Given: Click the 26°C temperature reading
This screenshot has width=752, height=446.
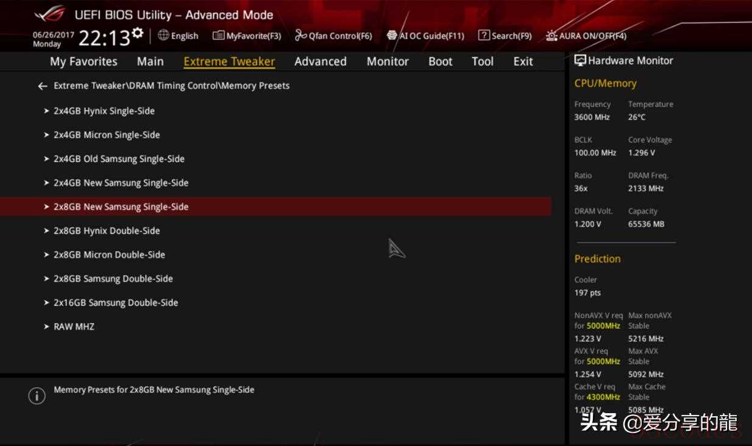Looking at the screenshot, I should (x=637, y=117).
